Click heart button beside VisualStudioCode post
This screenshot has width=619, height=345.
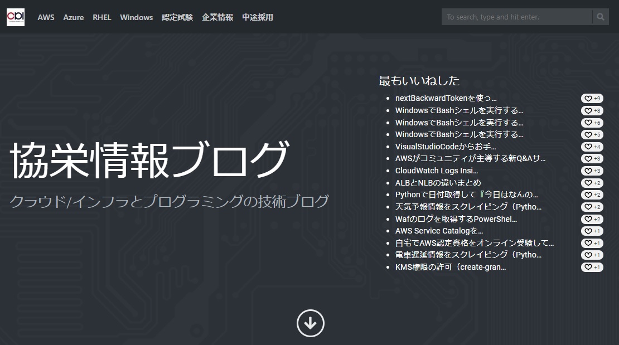point(592,147)
